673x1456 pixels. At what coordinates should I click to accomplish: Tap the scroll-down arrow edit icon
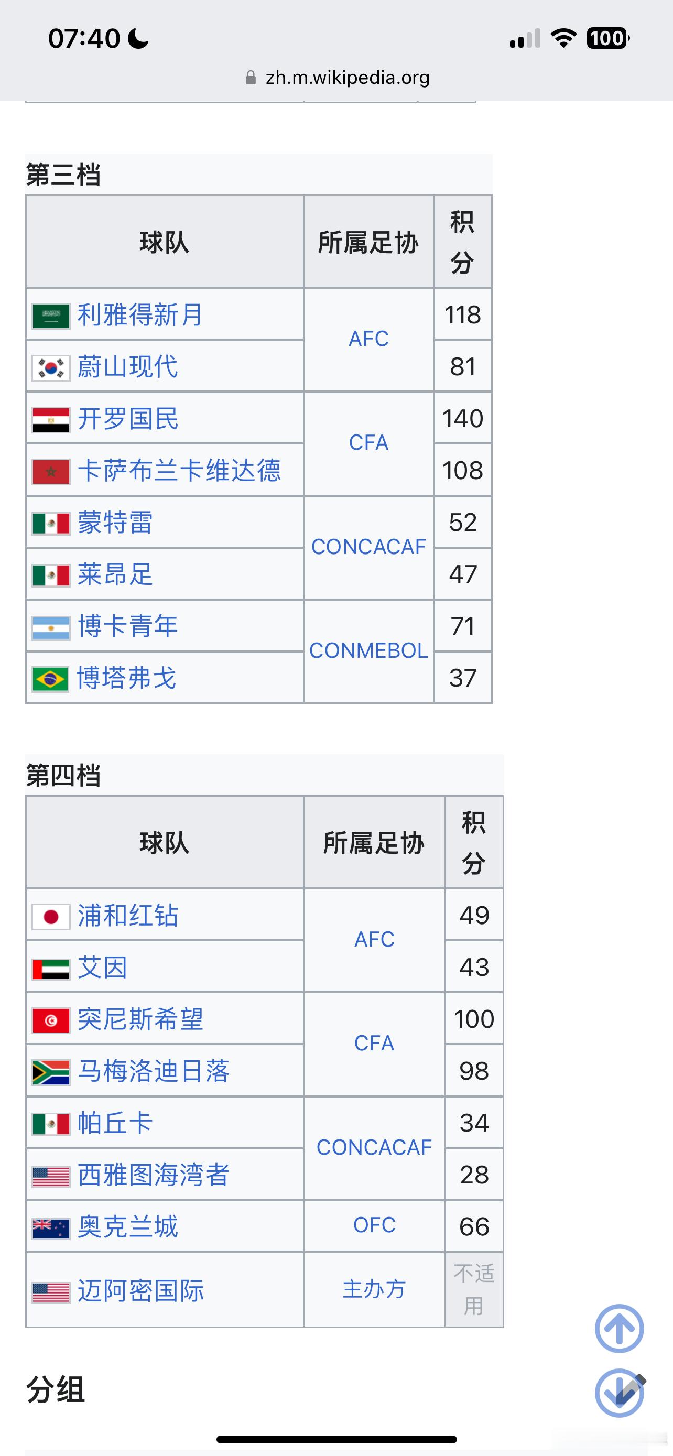tap(620, 1393)
